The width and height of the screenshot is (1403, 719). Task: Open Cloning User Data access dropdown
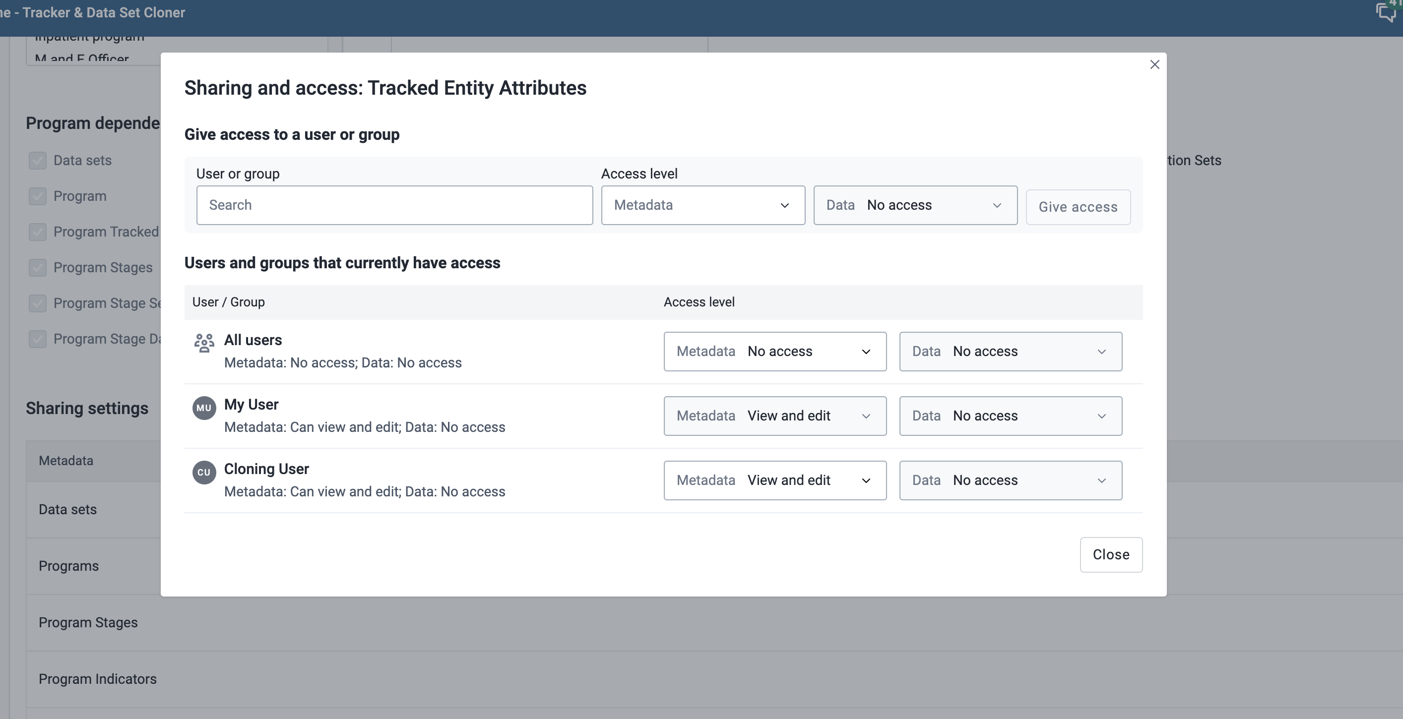click(x=1010, y=480)
